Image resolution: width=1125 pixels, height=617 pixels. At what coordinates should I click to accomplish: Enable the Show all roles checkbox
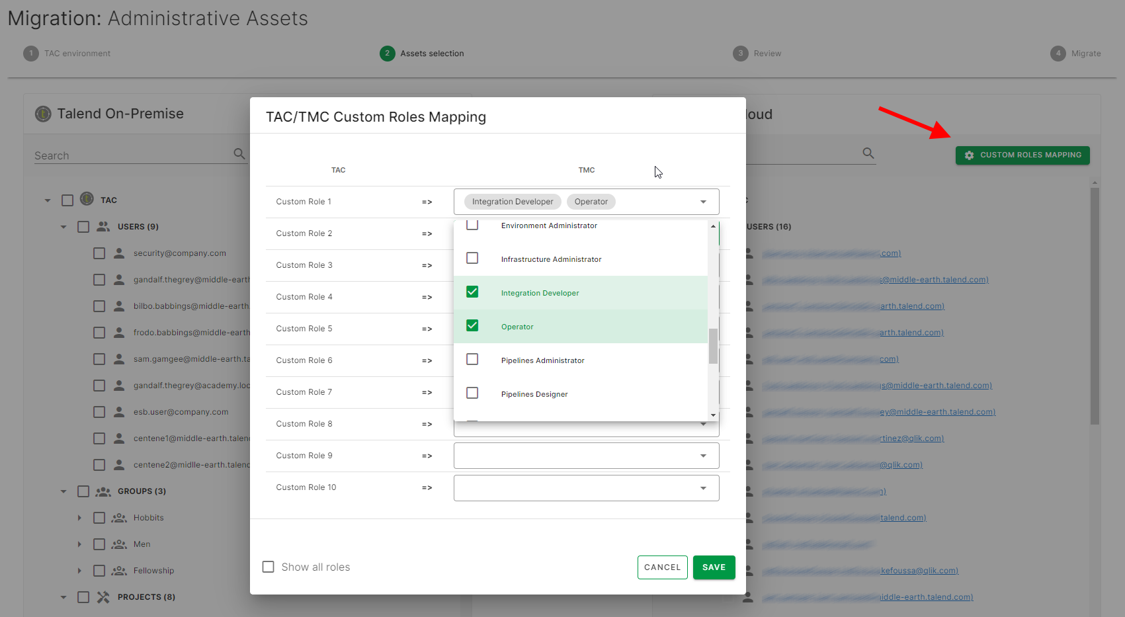tap(268, 567)
